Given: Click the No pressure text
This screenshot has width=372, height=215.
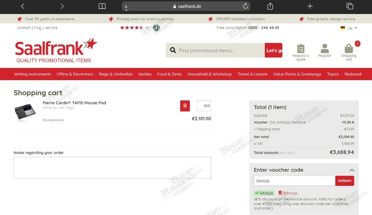Looking at the screenshot, I should pyautogui.click(x=53, y=120).
